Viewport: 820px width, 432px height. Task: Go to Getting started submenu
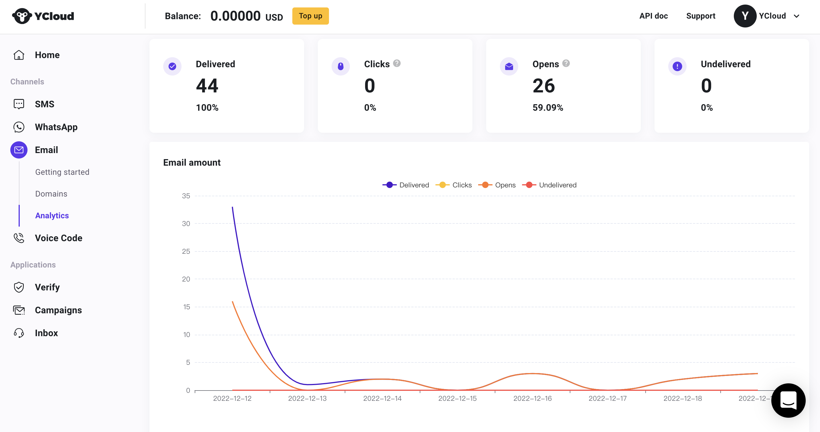(x=62, y=172)
